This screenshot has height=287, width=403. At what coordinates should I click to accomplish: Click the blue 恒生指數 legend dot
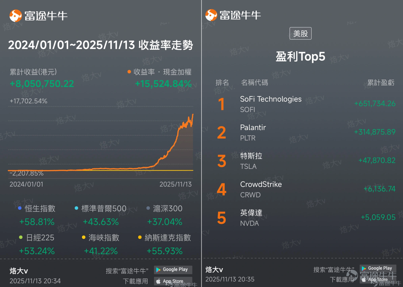(x=20, y=208)
